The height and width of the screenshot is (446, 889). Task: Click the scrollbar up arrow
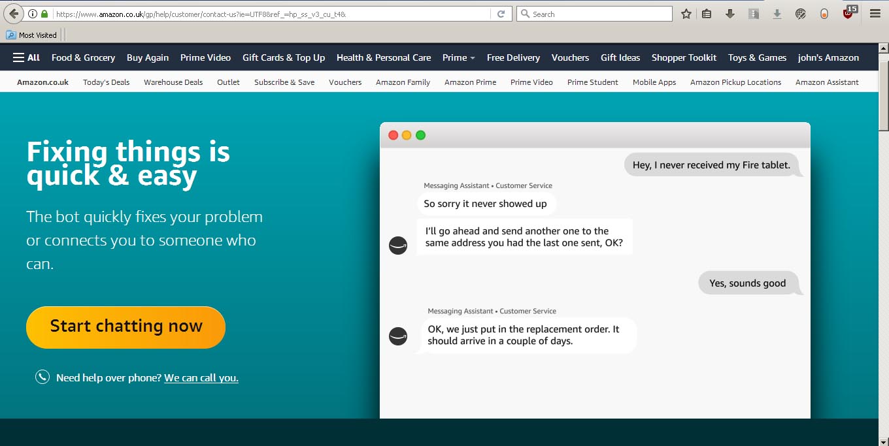pos(883,48)
